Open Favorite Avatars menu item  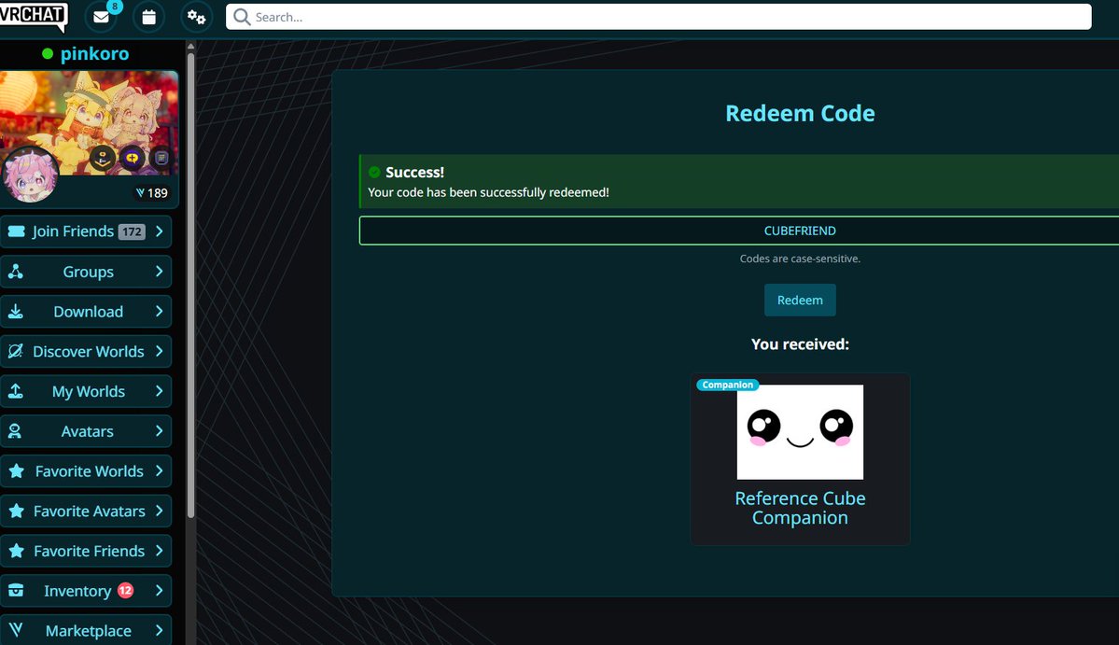(86, 511)
